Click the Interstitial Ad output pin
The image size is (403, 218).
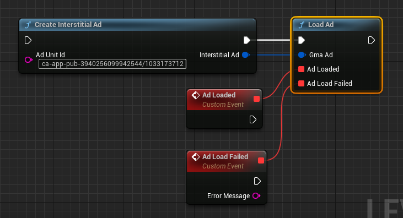(x=246, y=54)
